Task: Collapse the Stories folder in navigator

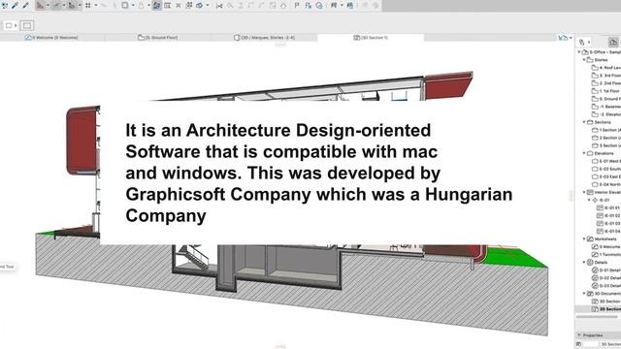Action: pyautogui.click(x=584, y=60)
